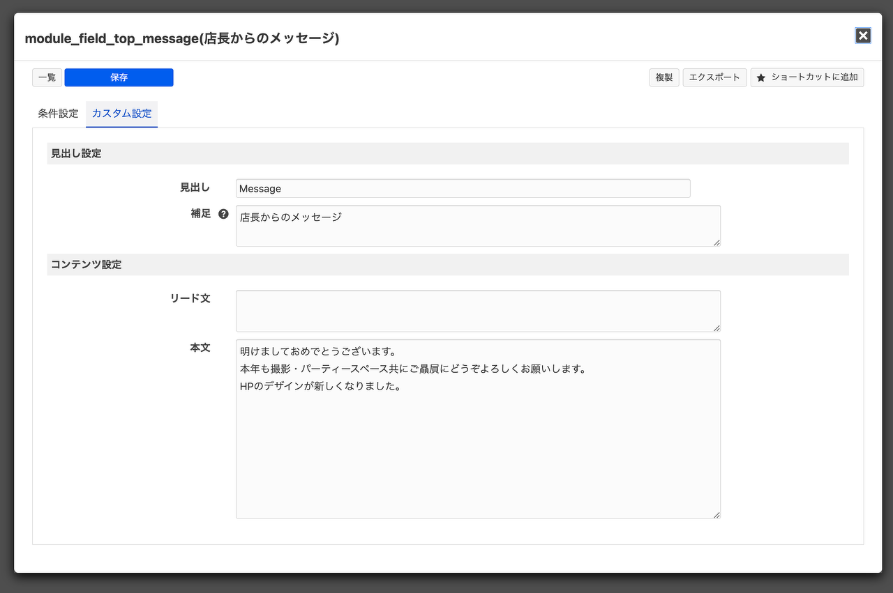Click the 本文 field label
893x593 pixels.
200,347
